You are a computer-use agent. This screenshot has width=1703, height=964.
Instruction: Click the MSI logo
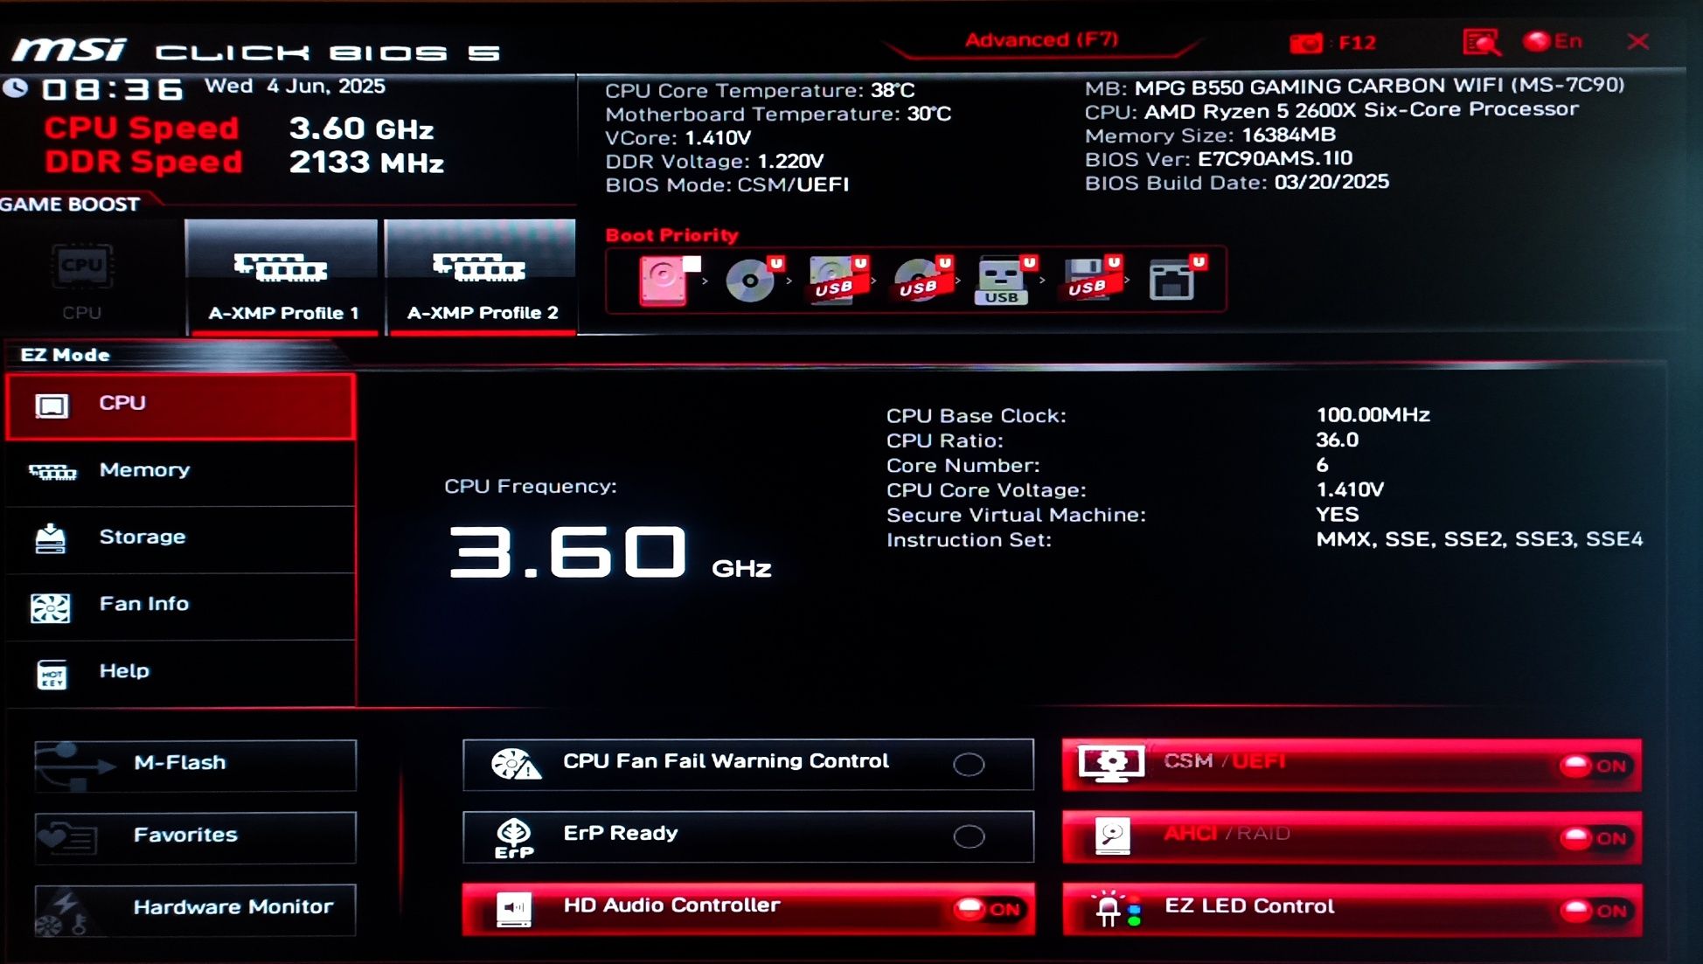pos(69,50)
